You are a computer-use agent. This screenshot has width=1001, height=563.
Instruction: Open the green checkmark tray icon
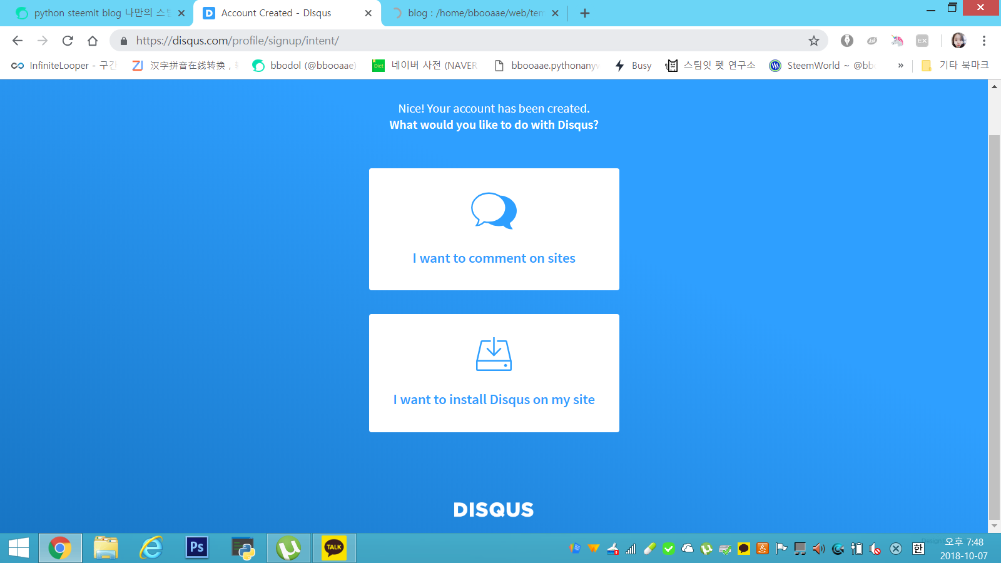669,549
